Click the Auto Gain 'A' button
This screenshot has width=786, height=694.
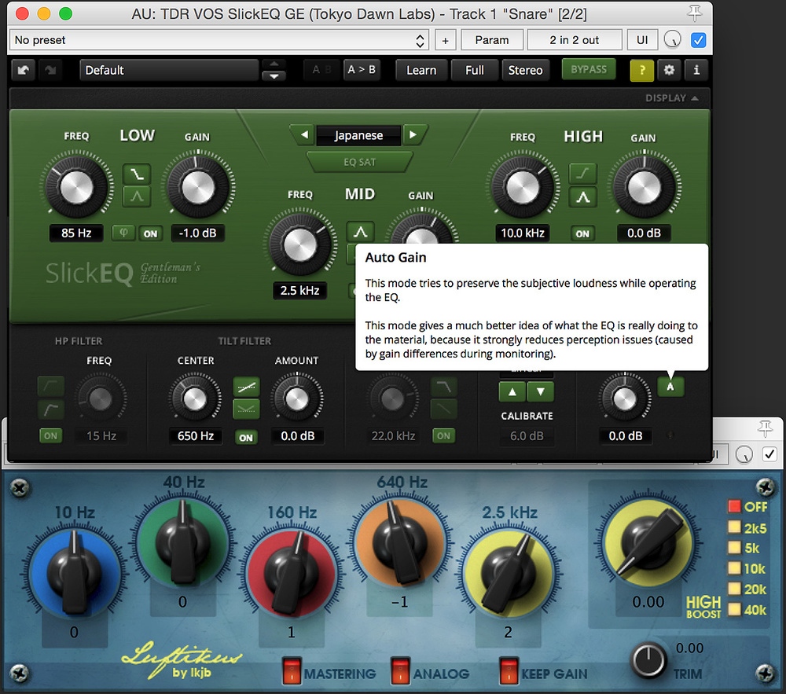click(x=670, y=387)
